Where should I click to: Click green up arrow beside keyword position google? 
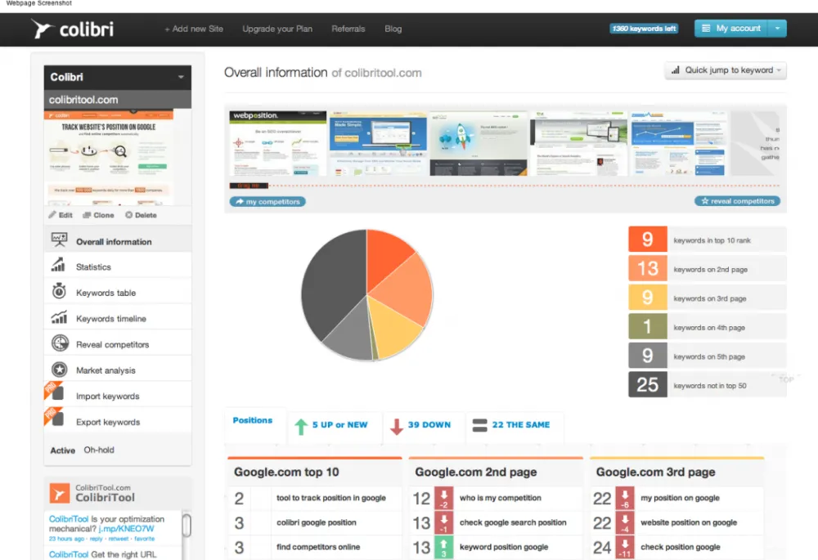point(444,548)
